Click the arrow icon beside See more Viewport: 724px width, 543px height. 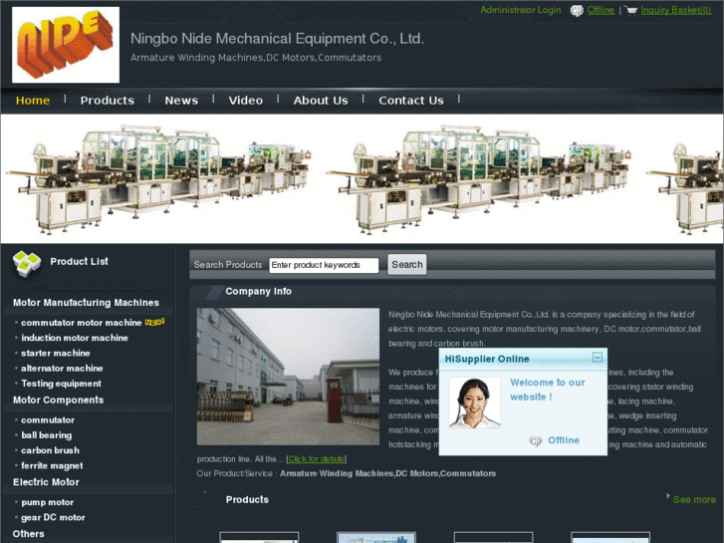pyautogui.click(x=668, y=496)
